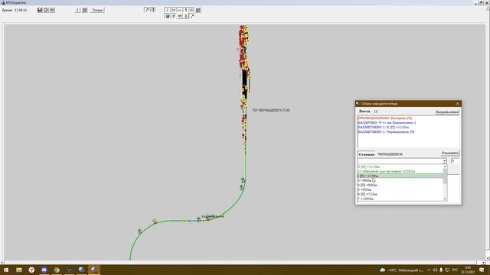The height and width of the screenshot is (275, 490).
Task: Close the route assembly dialog
Action: (x=458, y=104)
